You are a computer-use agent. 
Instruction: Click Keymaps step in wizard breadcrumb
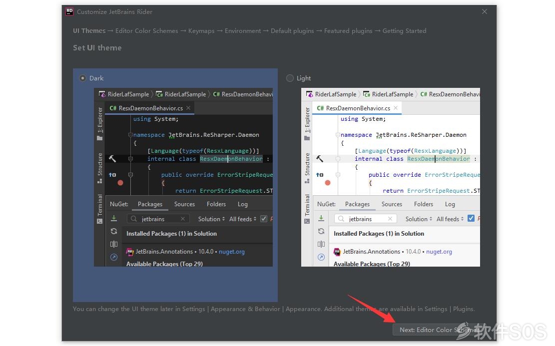pos(201,31)
